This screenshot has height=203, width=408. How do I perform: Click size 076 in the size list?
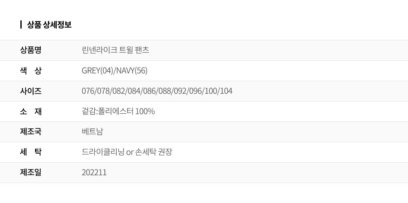tap(88, 91)
